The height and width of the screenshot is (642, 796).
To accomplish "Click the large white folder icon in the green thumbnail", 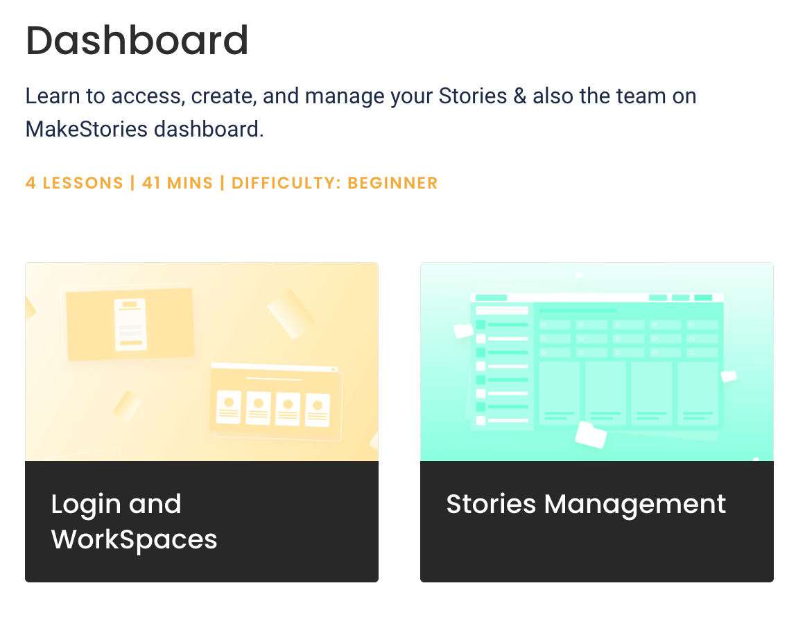I will tap(591, 435).
